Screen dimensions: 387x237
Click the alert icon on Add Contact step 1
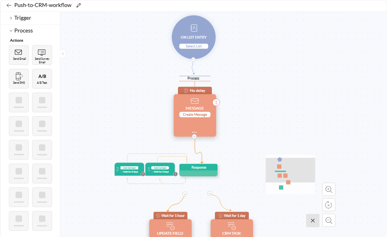(x=175, y=174)
